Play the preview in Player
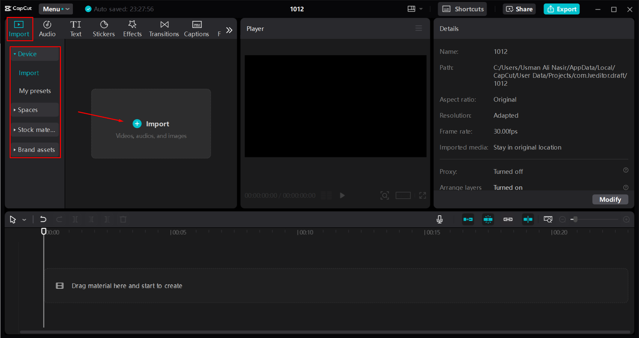Image resolution: width=639 pixels, height=338 pixels. [x=342, y=195]
